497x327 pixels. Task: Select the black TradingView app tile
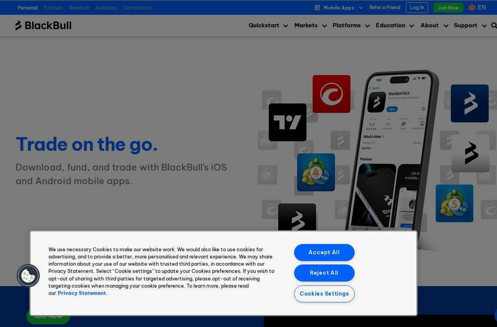pyautogui.click(x=287, y=122)
